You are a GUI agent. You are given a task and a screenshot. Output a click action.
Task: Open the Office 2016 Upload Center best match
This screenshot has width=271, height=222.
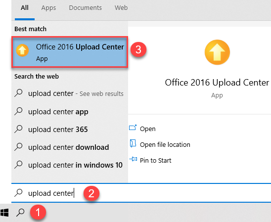point(70,52)
